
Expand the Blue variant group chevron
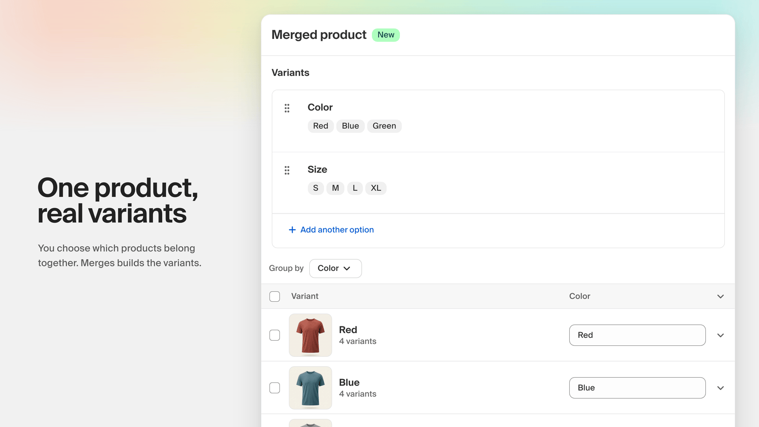click(x=721, y=388)
